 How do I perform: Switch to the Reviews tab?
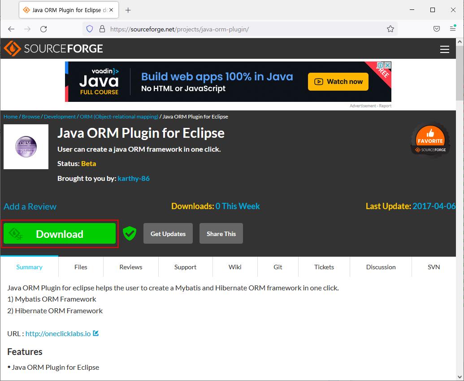(x=131, y=267)
